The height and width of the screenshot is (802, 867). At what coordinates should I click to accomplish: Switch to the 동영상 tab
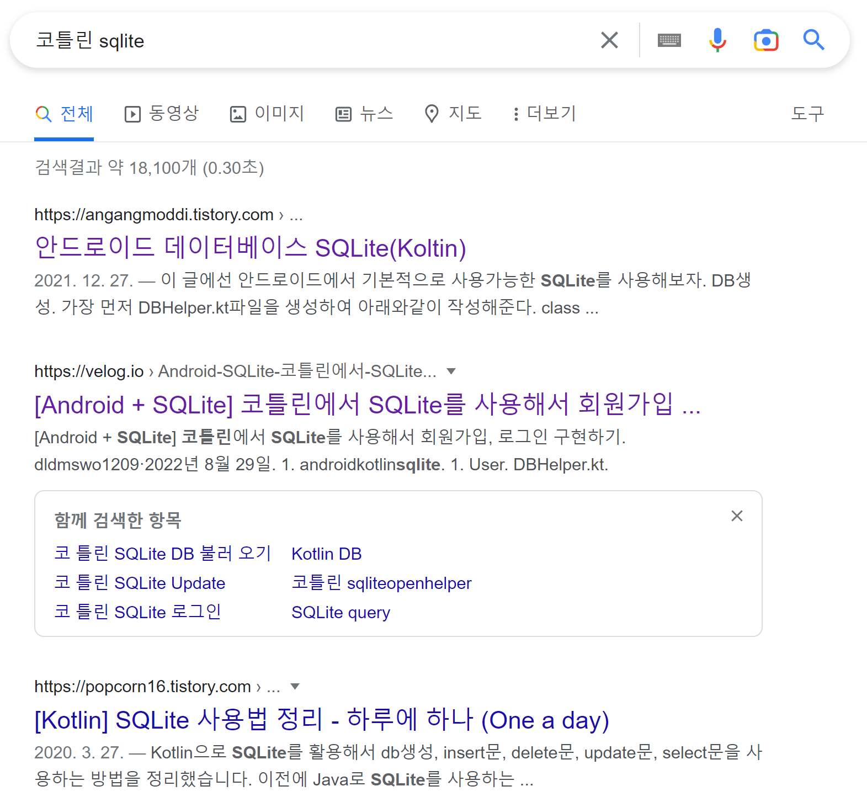[162, 114]
